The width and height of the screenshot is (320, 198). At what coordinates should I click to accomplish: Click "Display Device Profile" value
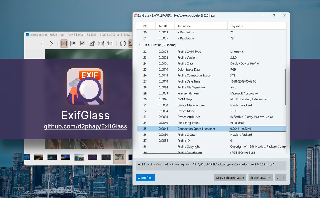tap(245, 64)
